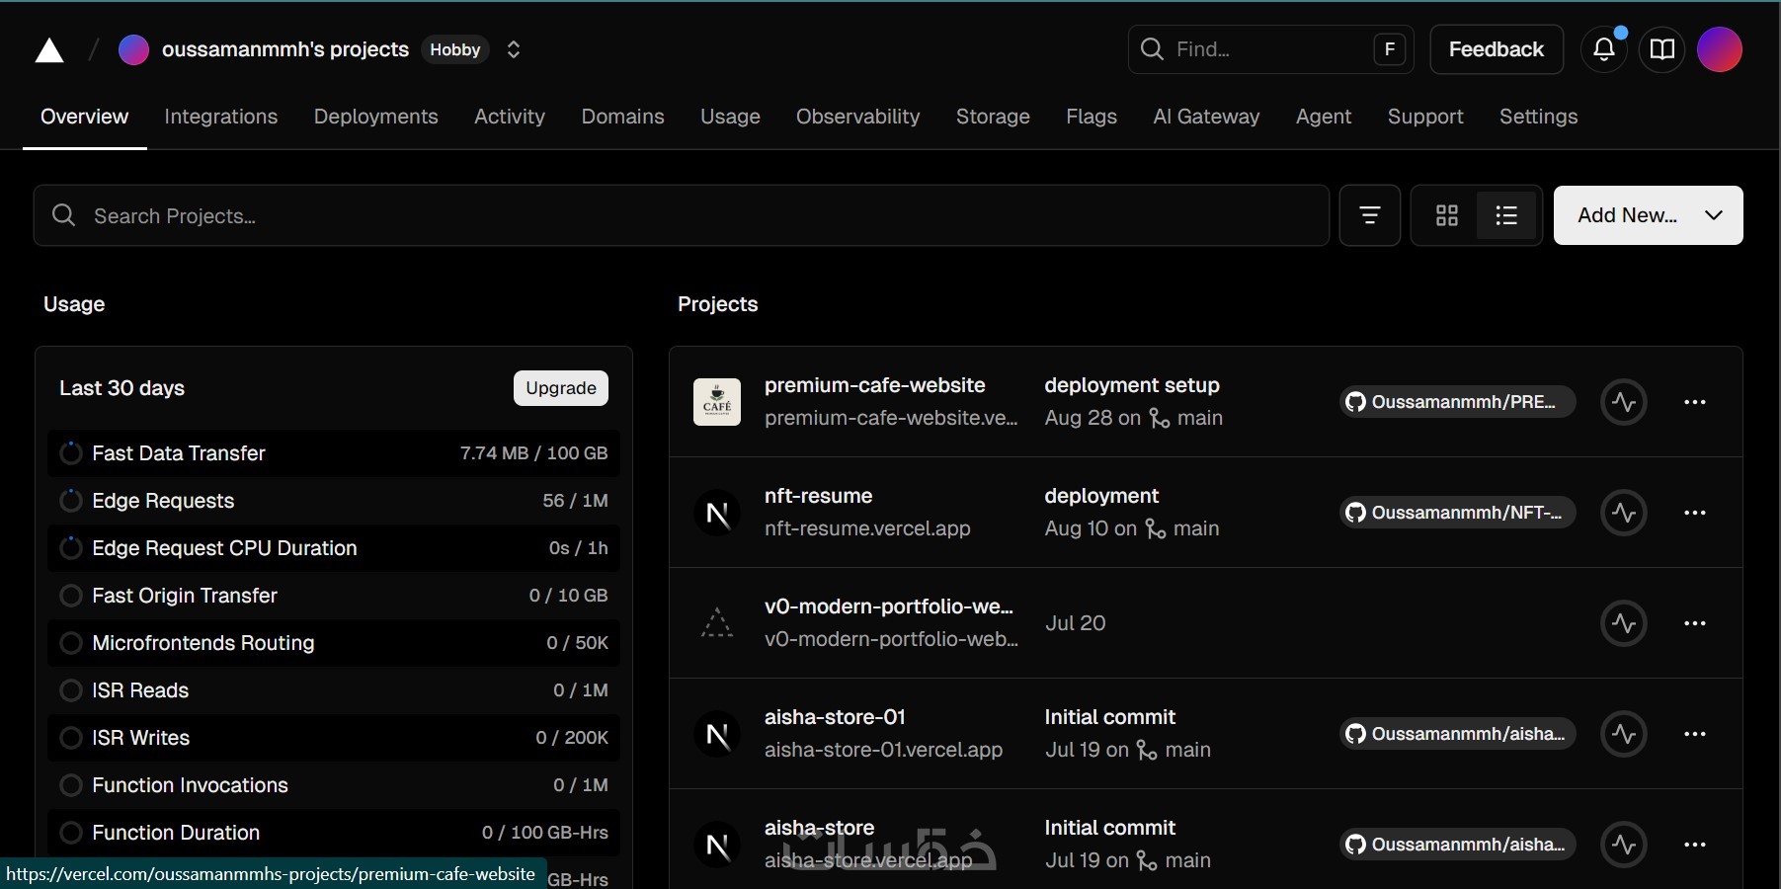Image resolution: width=1781 pixels, height=889 pixels.
Task: View activity graph for v0-modern-portfolio project
Action: click(x=1624, y=623)
